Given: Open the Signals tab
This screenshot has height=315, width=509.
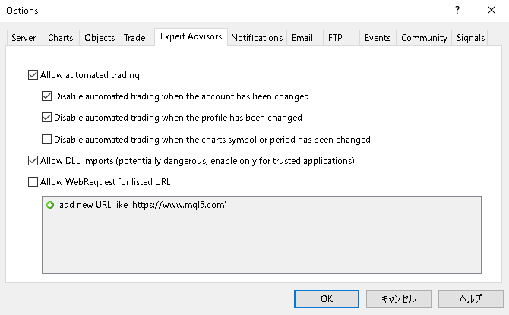Looking at the screenshot, I should point(470,38).
